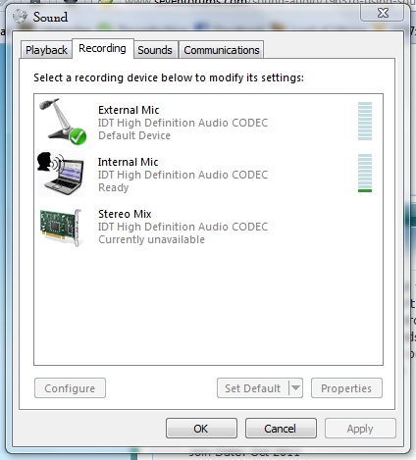Click the Internal Mic laptop icon
This screenshot has height=460, width=416.
[x=61, y=174]
